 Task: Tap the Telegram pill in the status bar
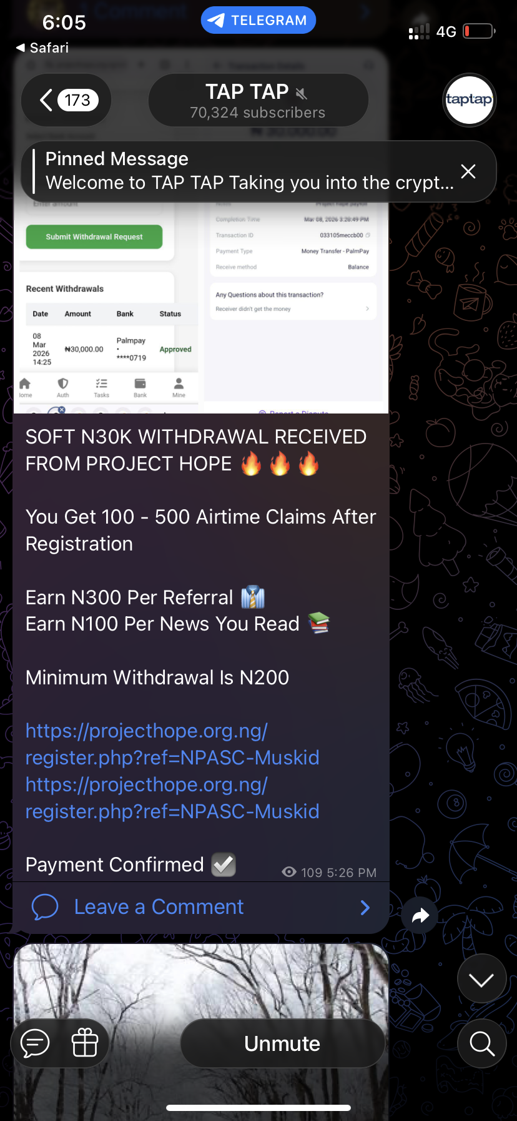[258, 21]
